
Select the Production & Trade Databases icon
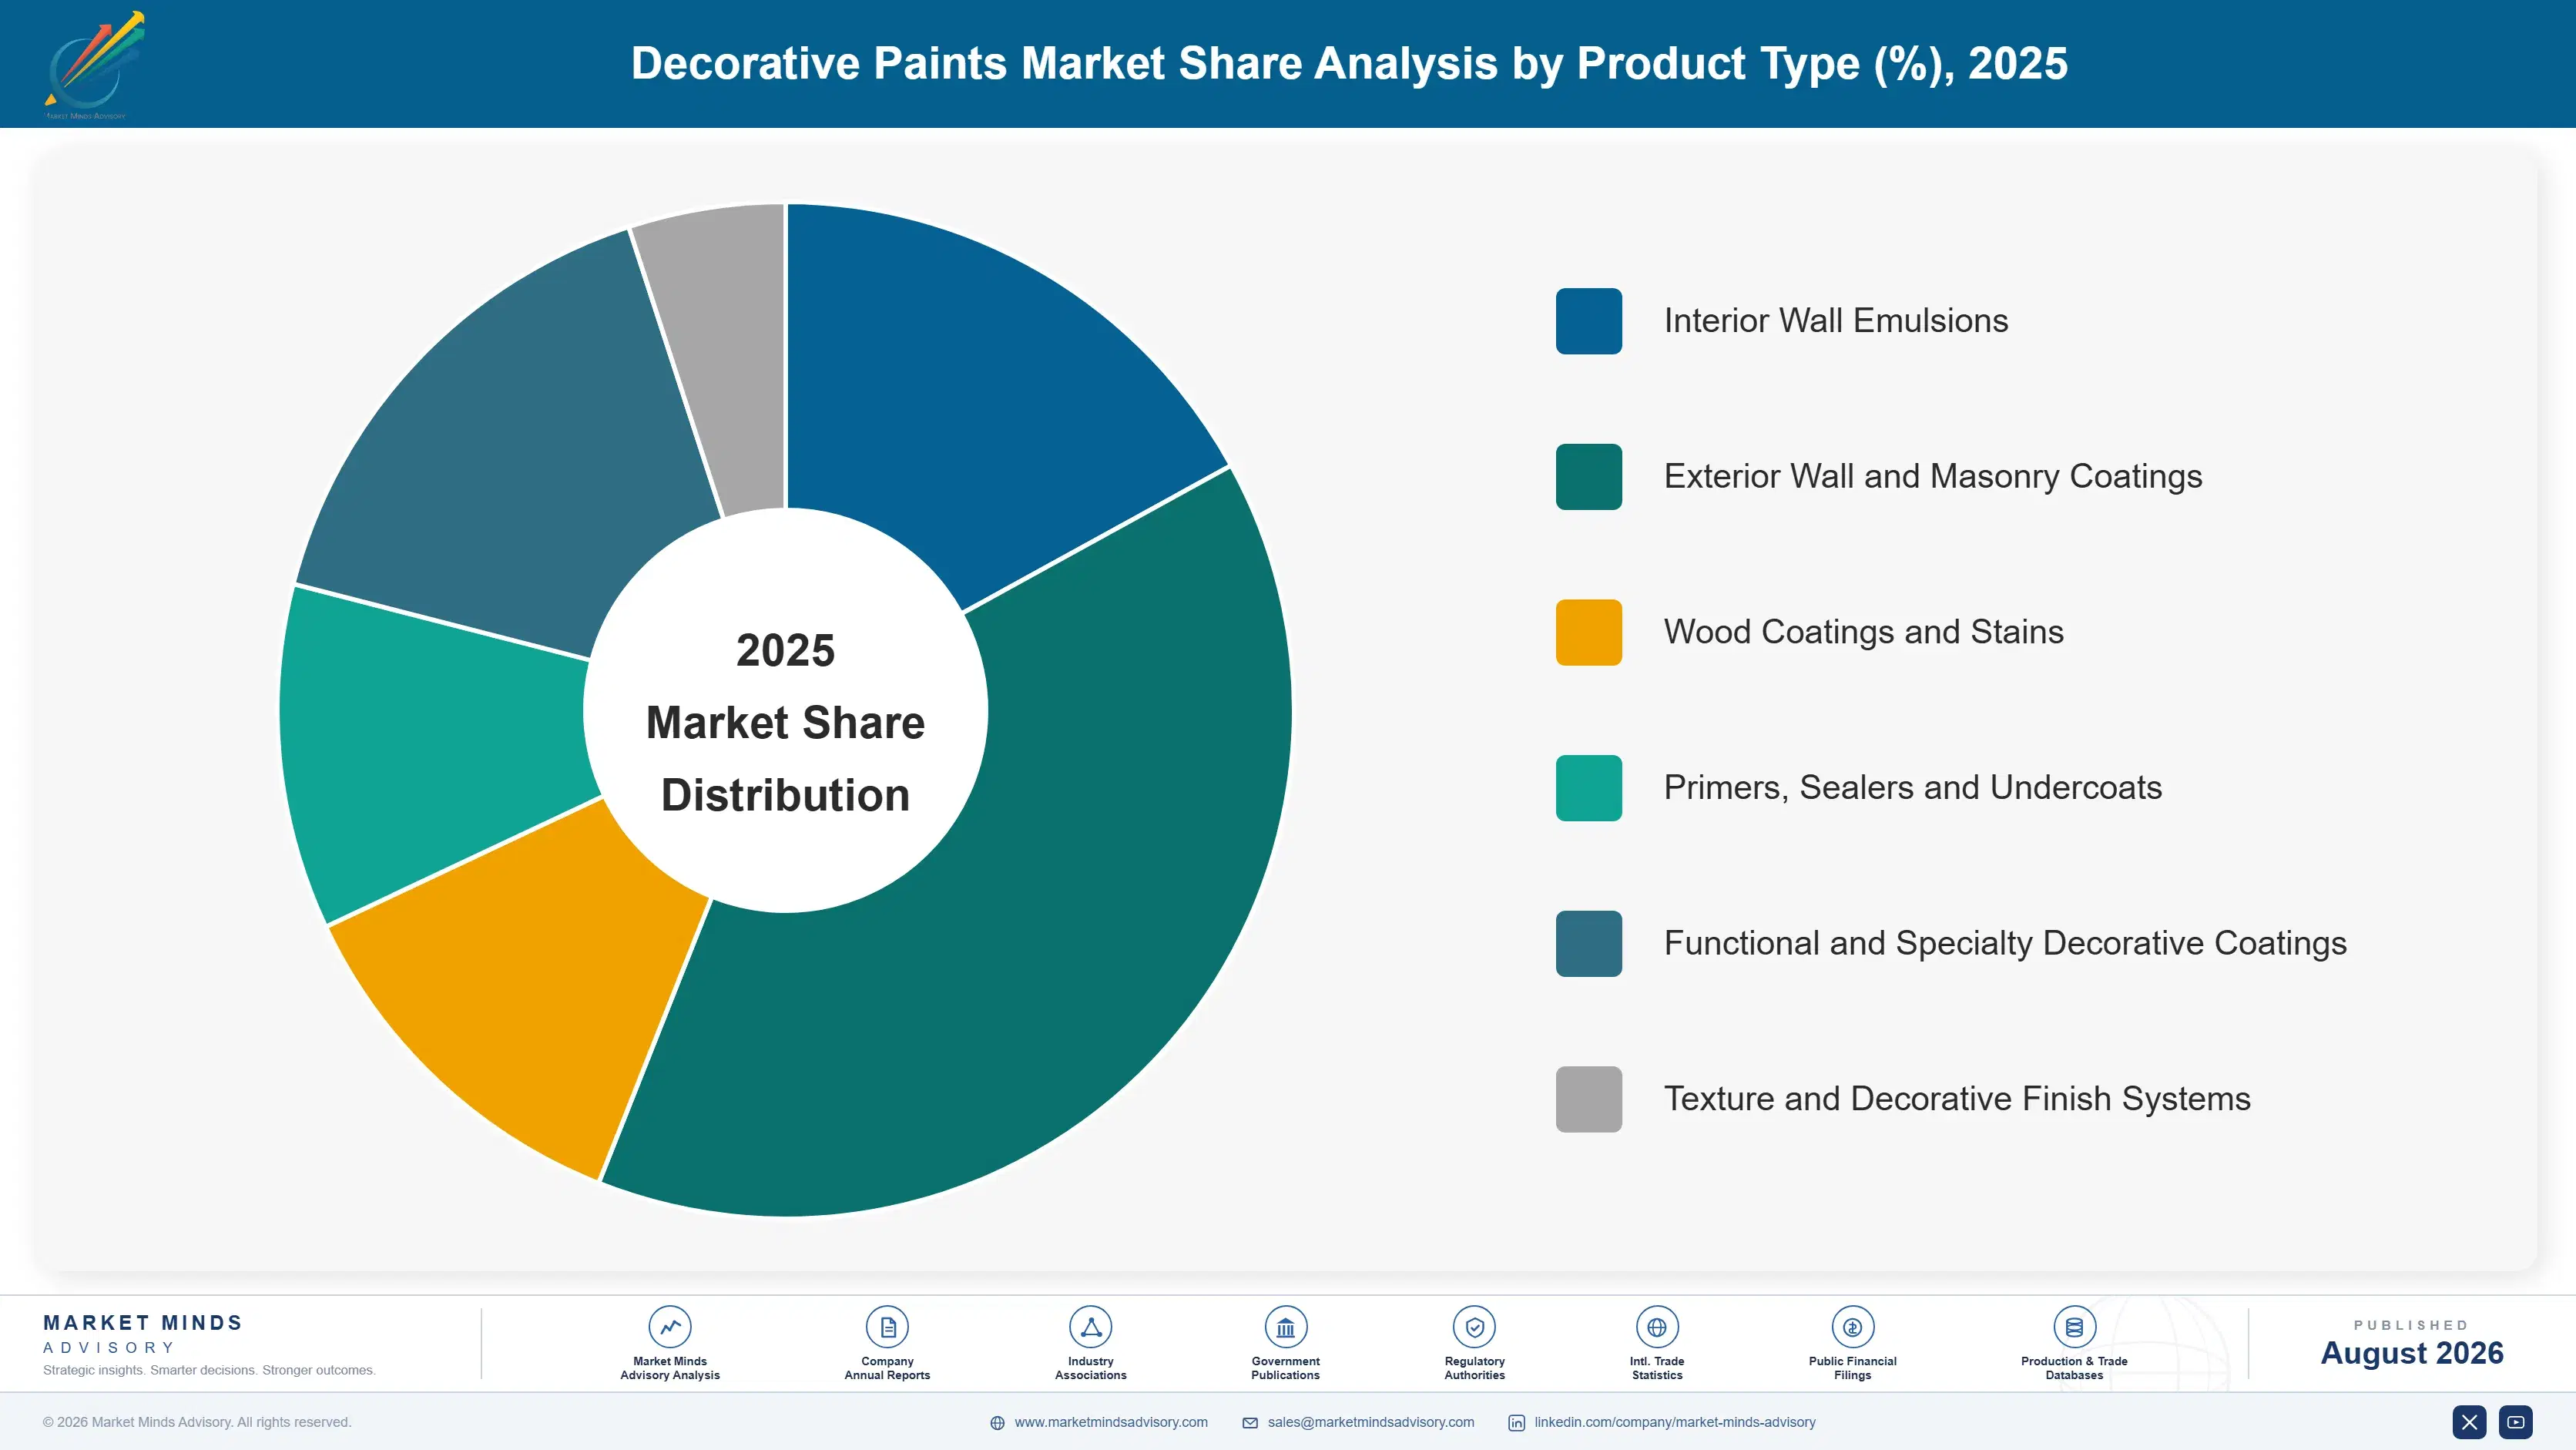[x=2074, y=1327]
